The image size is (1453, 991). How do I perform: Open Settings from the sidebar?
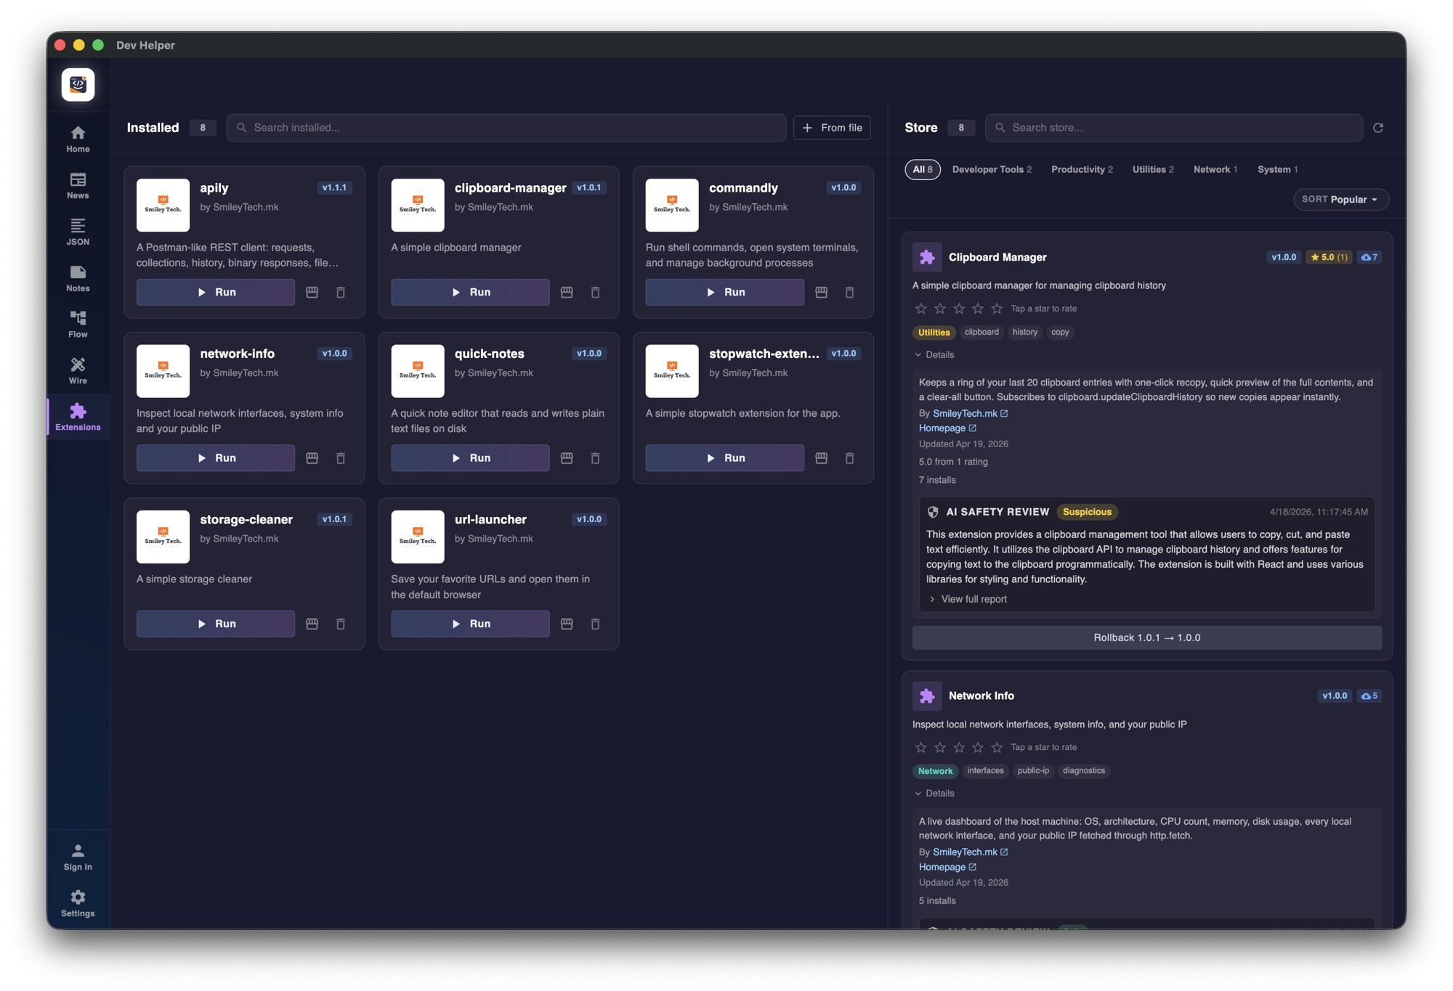78,903
